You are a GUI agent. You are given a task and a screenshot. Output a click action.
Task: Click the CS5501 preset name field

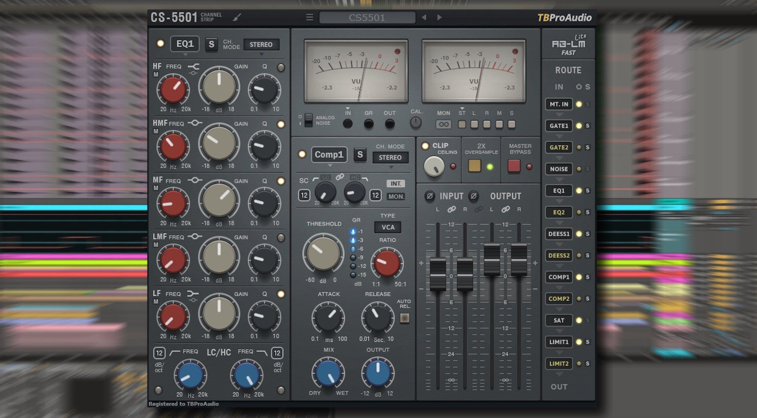click(x=367, y=18)
